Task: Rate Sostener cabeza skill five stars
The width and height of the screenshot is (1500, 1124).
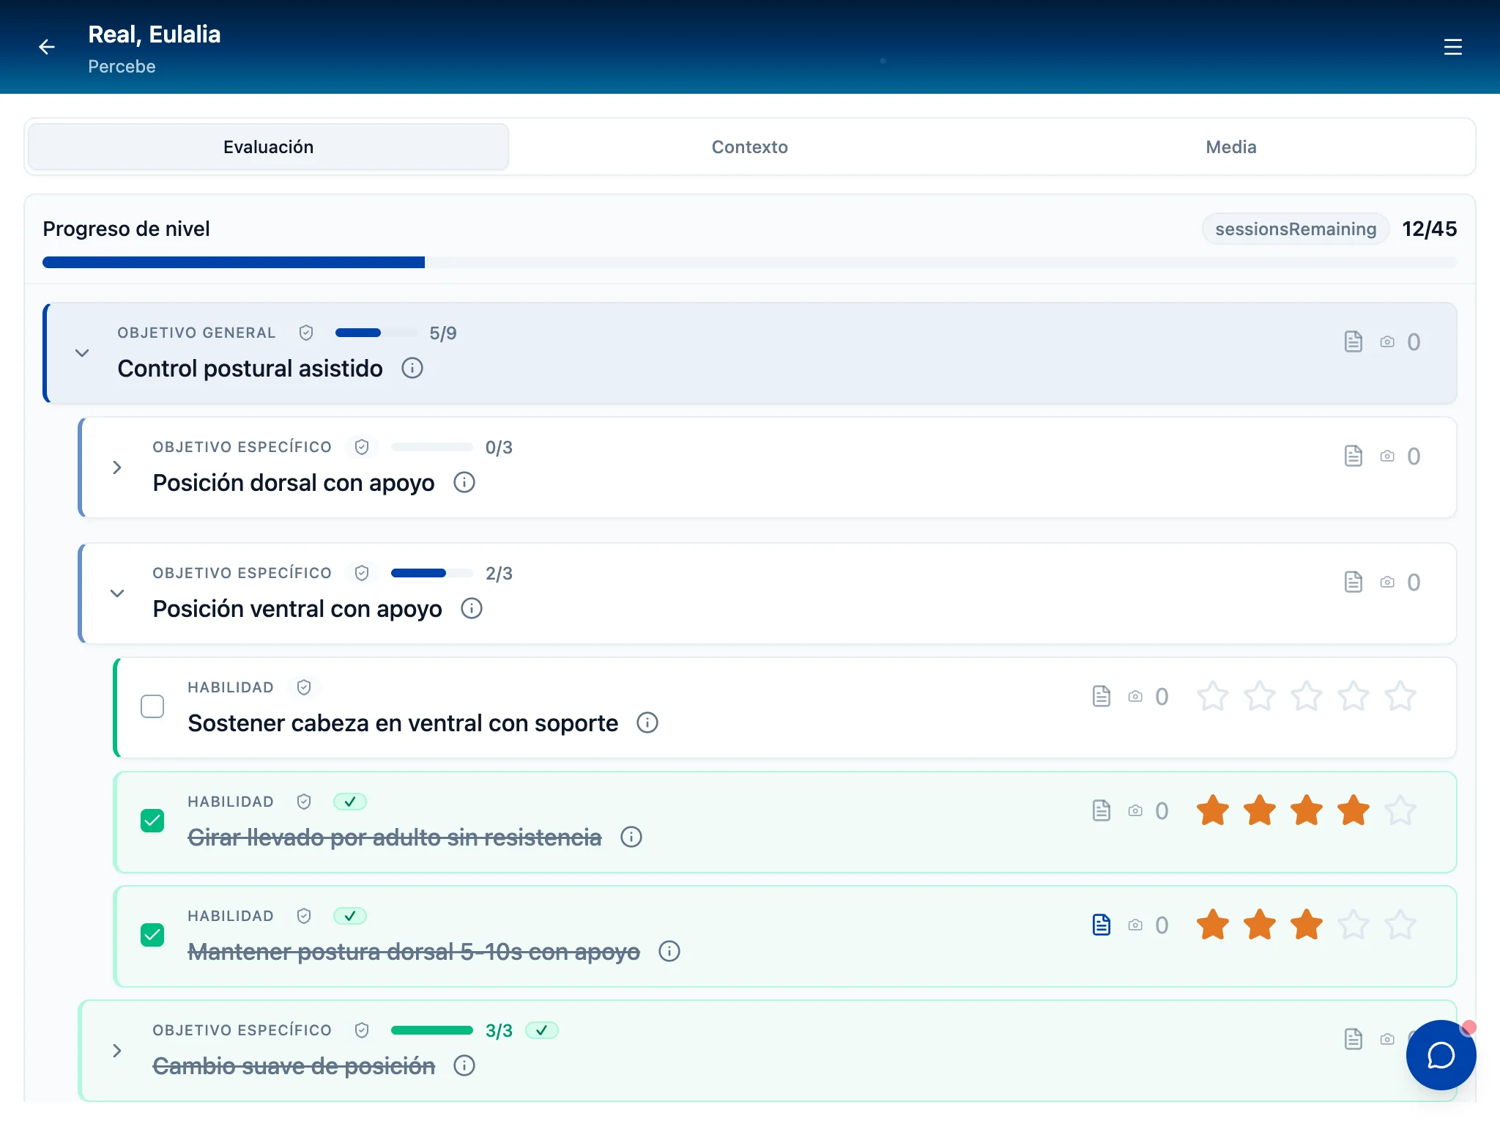Action: pyautogui.click(x=1400, y=696)
